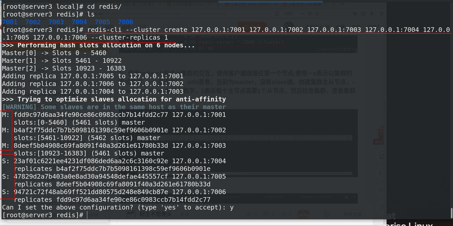This screenshot has height=226, width=453.
Task: Open the page actions three-dot menu
Action: [302, 14]
